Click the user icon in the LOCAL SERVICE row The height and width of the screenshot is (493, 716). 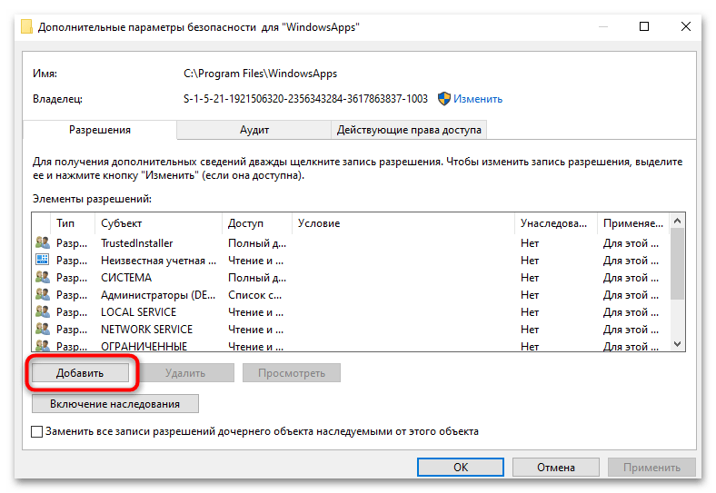pos(43,311)
